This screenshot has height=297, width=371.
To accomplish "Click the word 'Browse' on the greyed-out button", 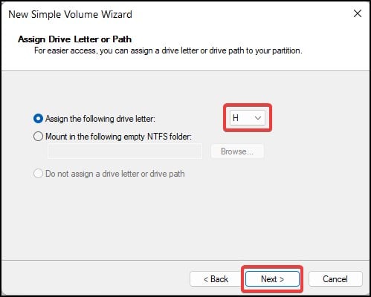I will [233, 151].
